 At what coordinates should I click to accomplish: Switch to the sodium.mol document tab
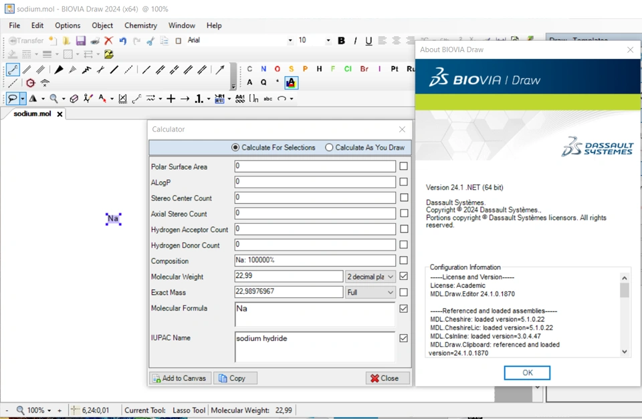32,114
